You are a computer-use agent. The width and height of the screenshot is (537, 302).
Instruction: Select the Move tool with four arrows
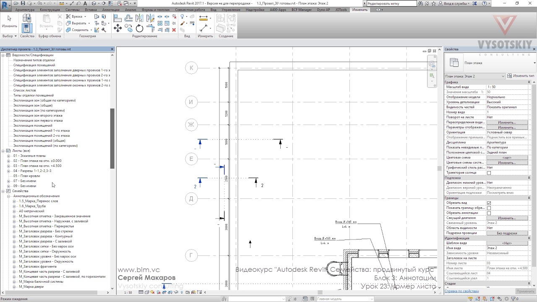[117, 29]
